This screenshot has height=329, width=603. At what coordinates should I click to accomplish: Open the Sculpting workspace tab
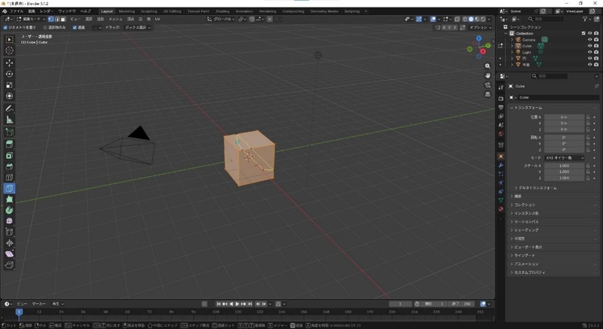pos(148,11)
